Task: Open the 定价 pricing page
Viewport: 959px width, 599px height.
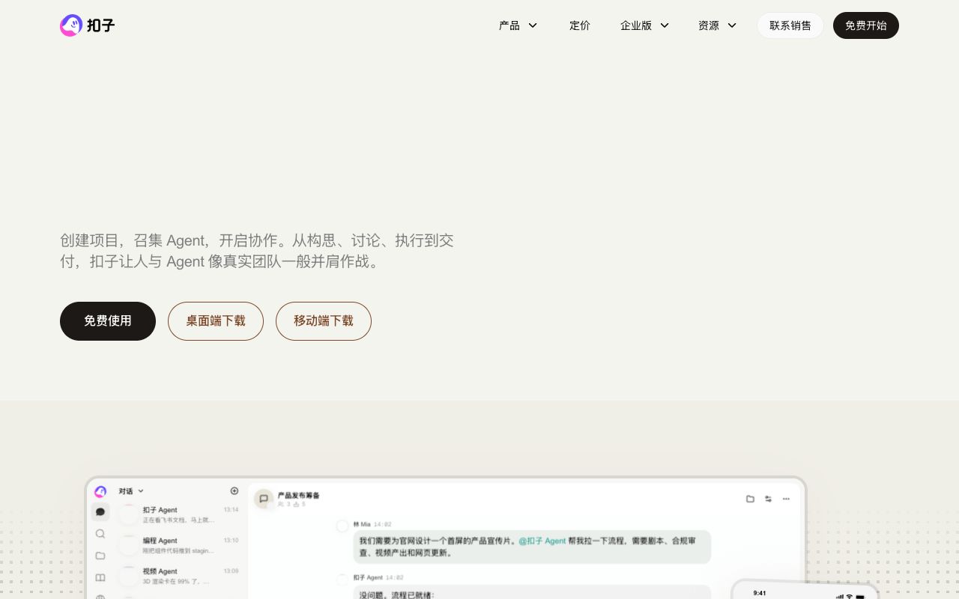Action: click(580, 25)
